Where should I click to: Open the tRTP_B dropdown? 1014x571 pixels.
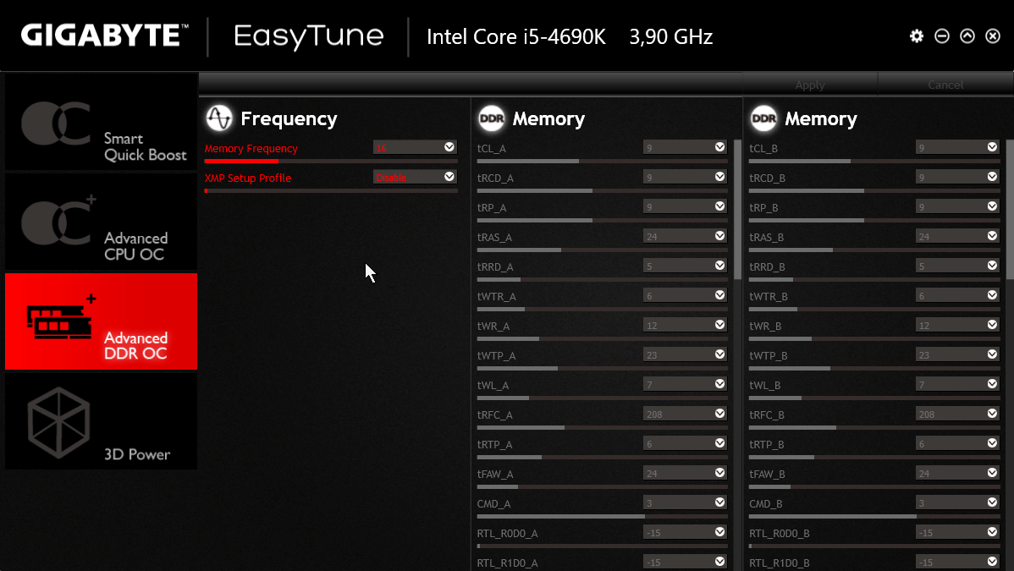(957, 443)
